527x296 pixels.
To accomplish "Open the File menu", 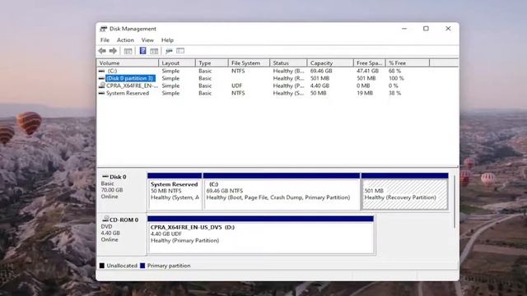I will pos(105,40).
